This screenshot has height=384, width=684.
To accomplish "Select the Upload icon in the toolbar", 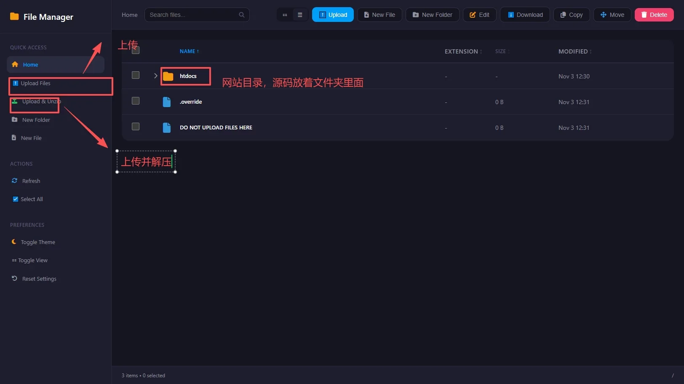I will [x=322, y=14].
